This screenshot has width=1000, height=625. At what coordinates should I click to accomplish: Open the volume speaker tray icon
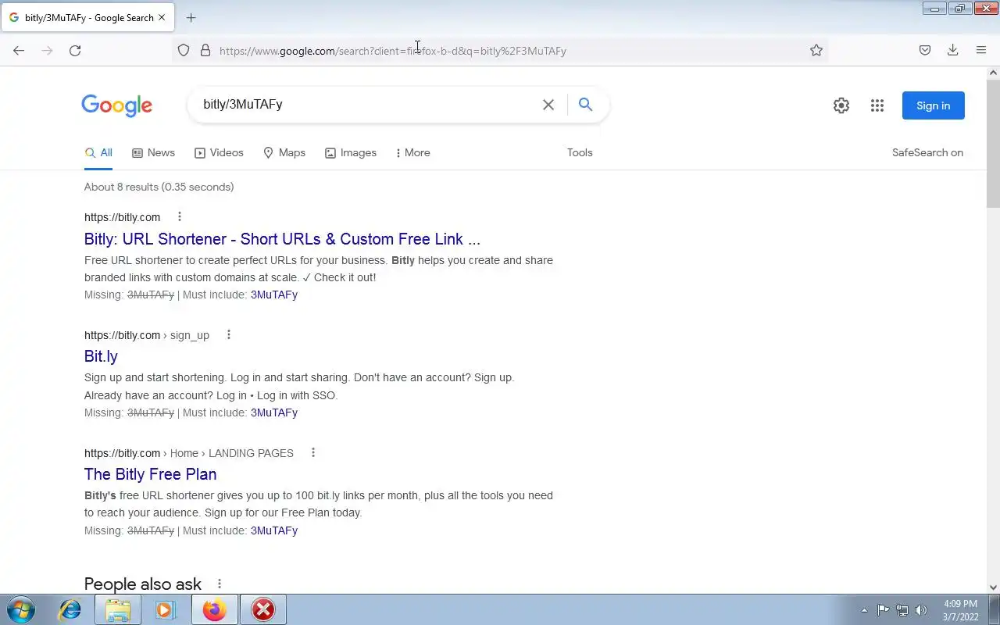921,610
